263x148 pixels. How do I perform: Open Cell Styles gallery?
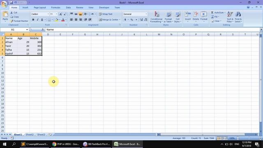pyautogui.click(x=178, y=17)
